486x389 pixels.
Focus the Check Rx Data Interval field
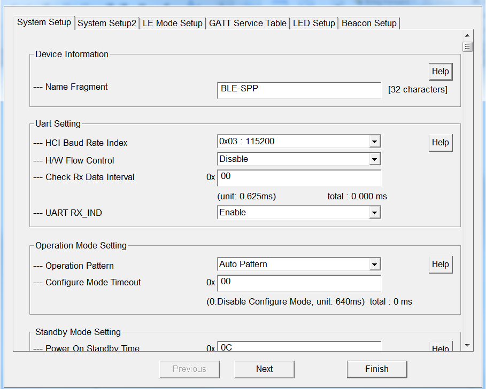(x=299, y=177)
